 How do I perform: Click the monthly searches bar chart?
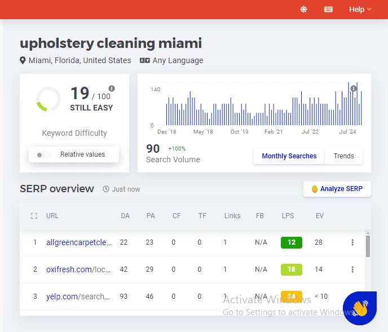point(264,104)
